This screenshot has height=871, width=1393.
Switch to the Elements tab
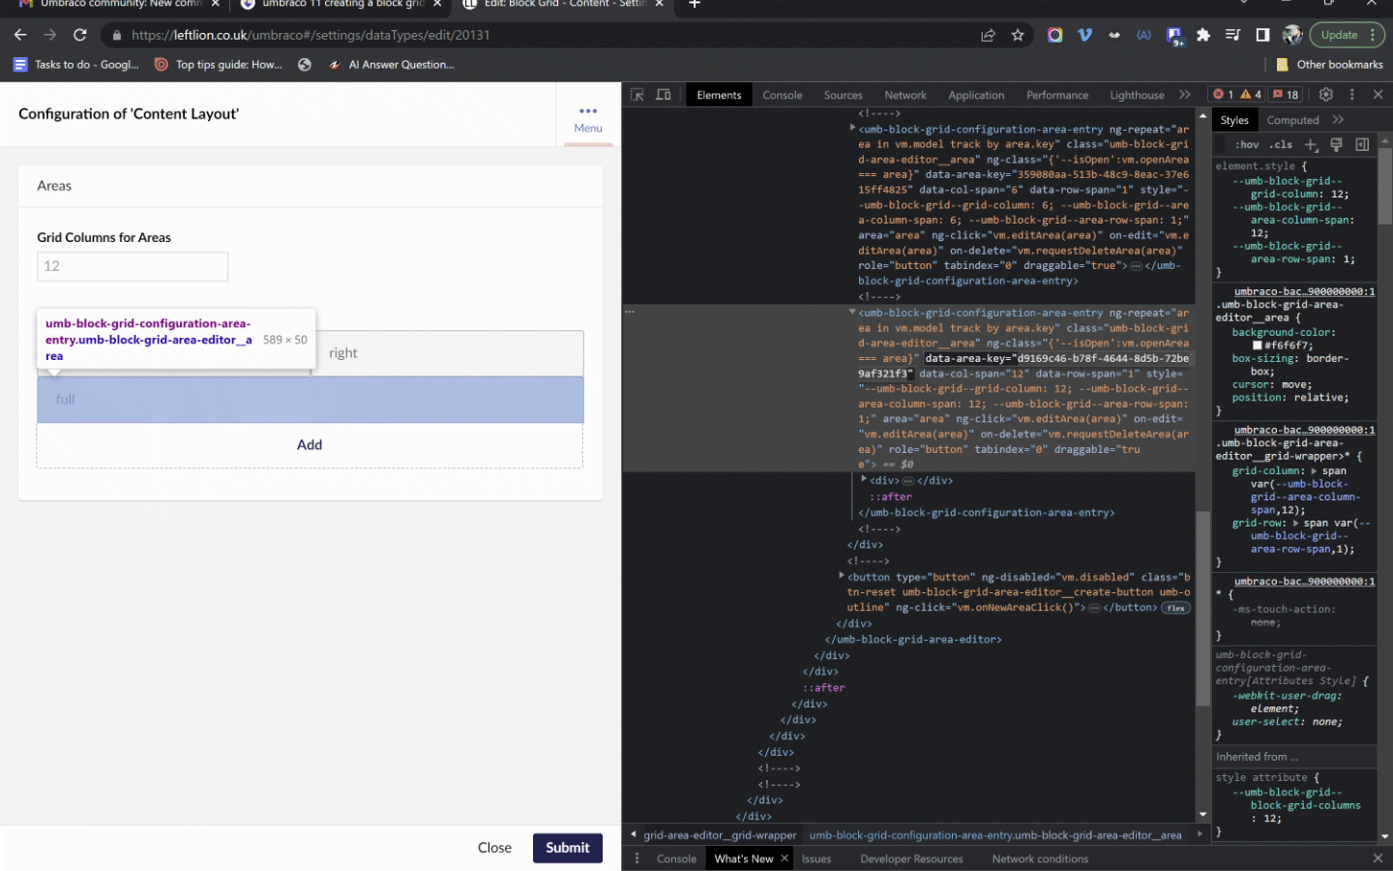pos(719,95)
